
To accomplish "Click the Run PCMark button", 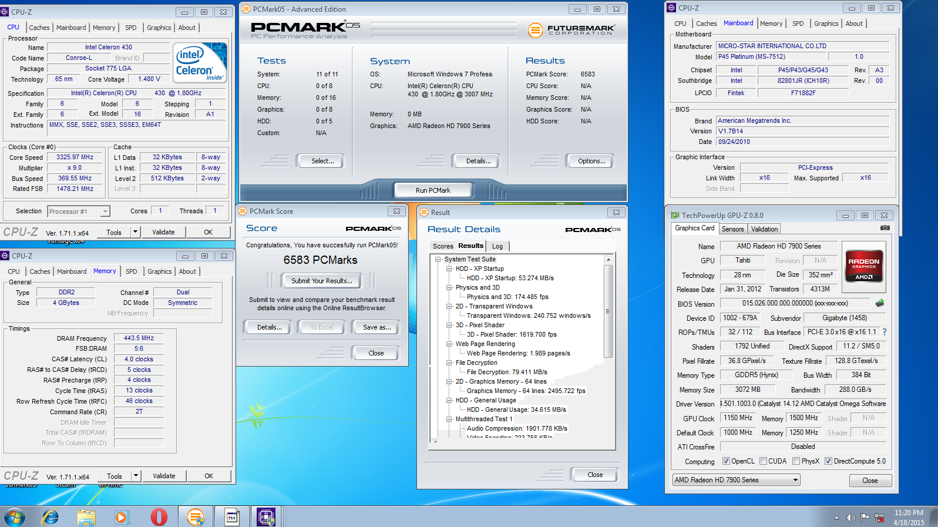I will coord(433,190).
